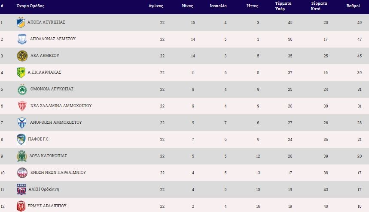Open the ΑΠΟΛΛΩΝΑΣ ΛΕΜΕΣΟΥ team name link
Viewport: 369px width, 212px height.
coord(53,39)
